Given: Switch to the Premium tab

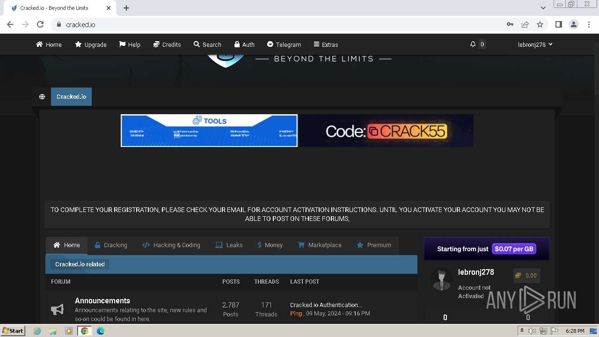Looking at the screenshot, I should point(374,245).
